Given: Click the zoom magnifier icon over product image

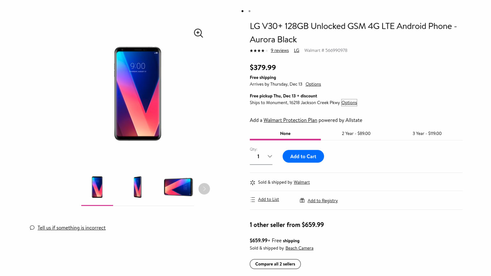Looking at the screenshot, I should click(198, 33).
